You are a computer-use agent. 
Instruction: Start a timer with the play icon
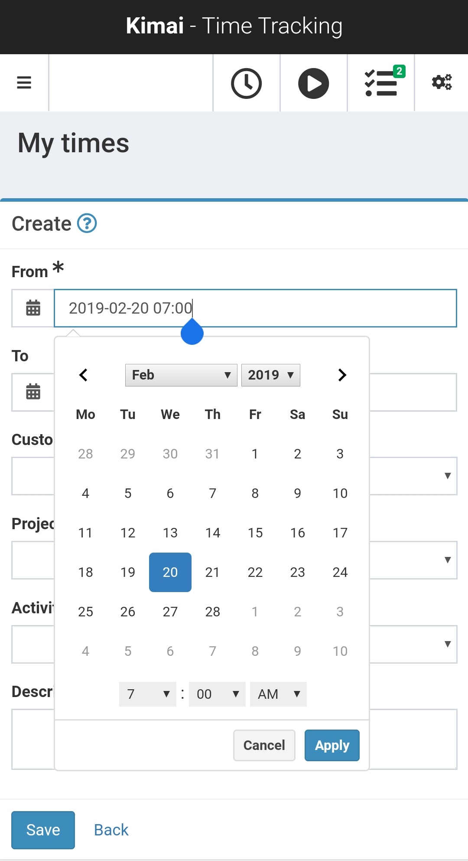click(313, 83)
